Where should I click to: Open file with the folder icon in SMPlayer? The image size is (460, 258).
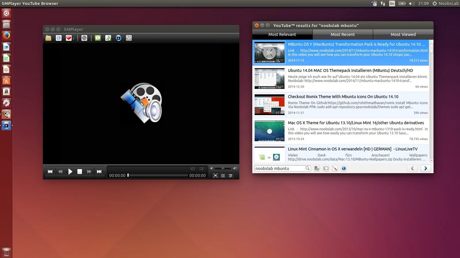click(x=48, y=38)
